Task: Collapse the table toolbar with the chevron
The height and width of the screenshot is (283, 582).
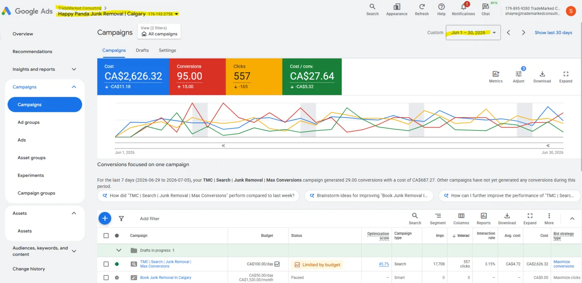Action: [x=572, y=219]
